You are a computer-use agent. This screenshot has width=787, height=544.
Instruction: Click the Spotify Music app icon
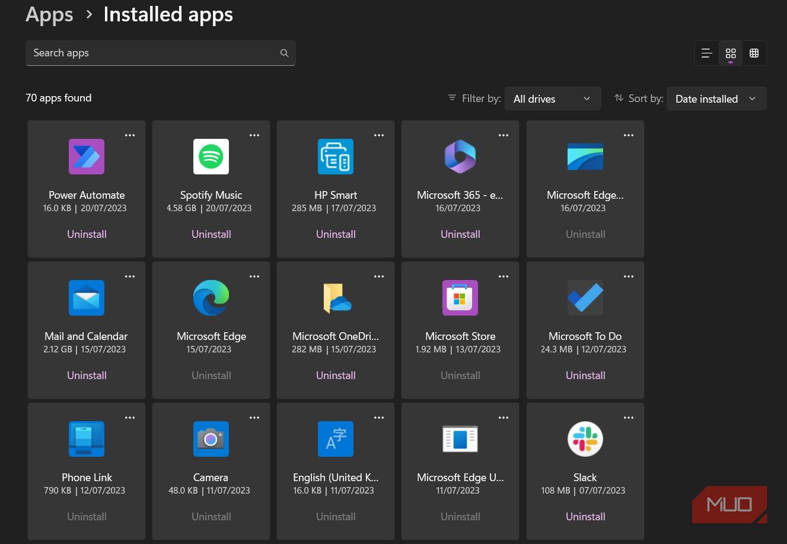click(x=211, y=157)
